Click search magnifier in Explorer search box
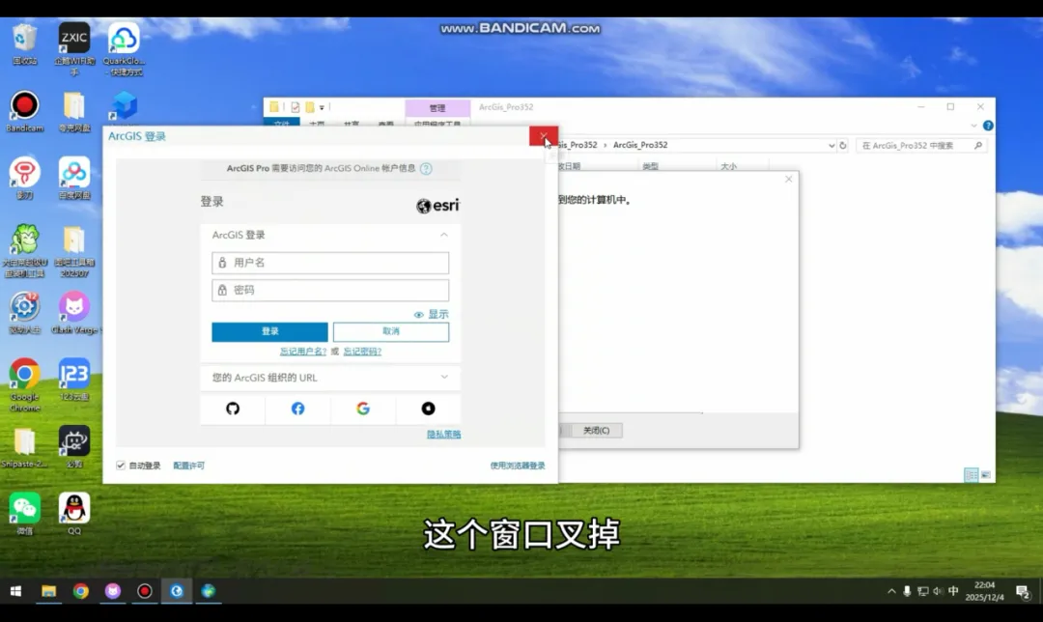1043x622 pixels. pyautogui.click(x=977, y=145)
